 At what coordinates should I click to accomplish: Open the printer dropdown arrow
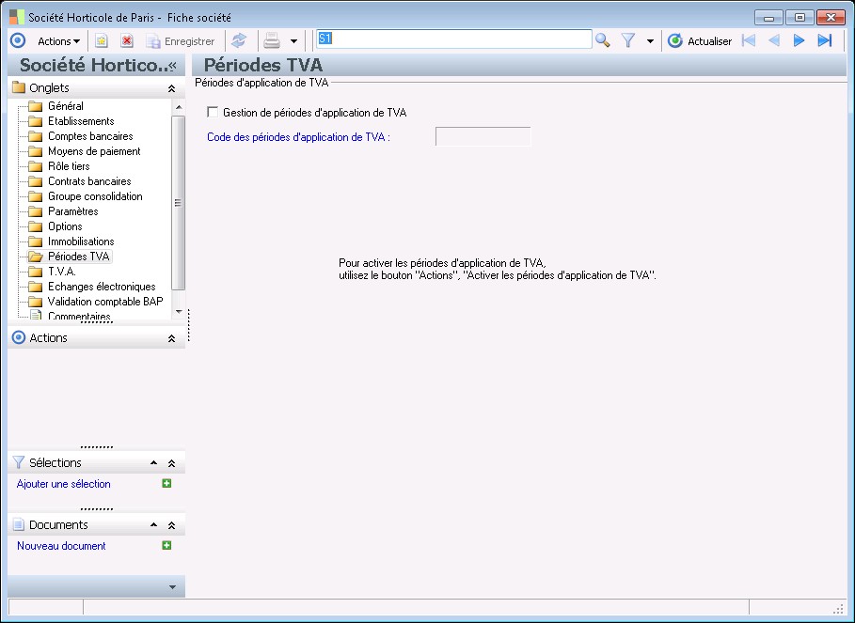293,41
